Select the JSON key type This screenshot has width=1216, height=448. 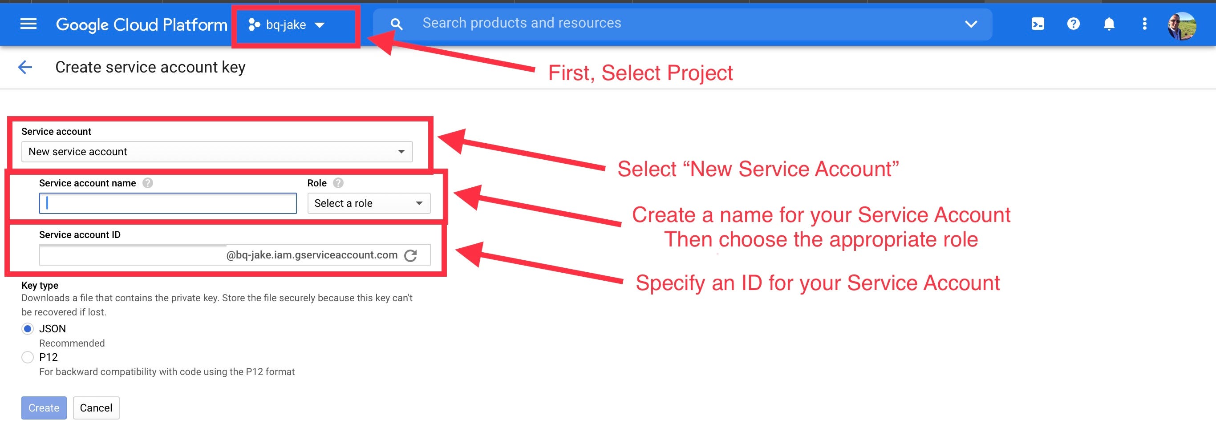tap(28, 329)
